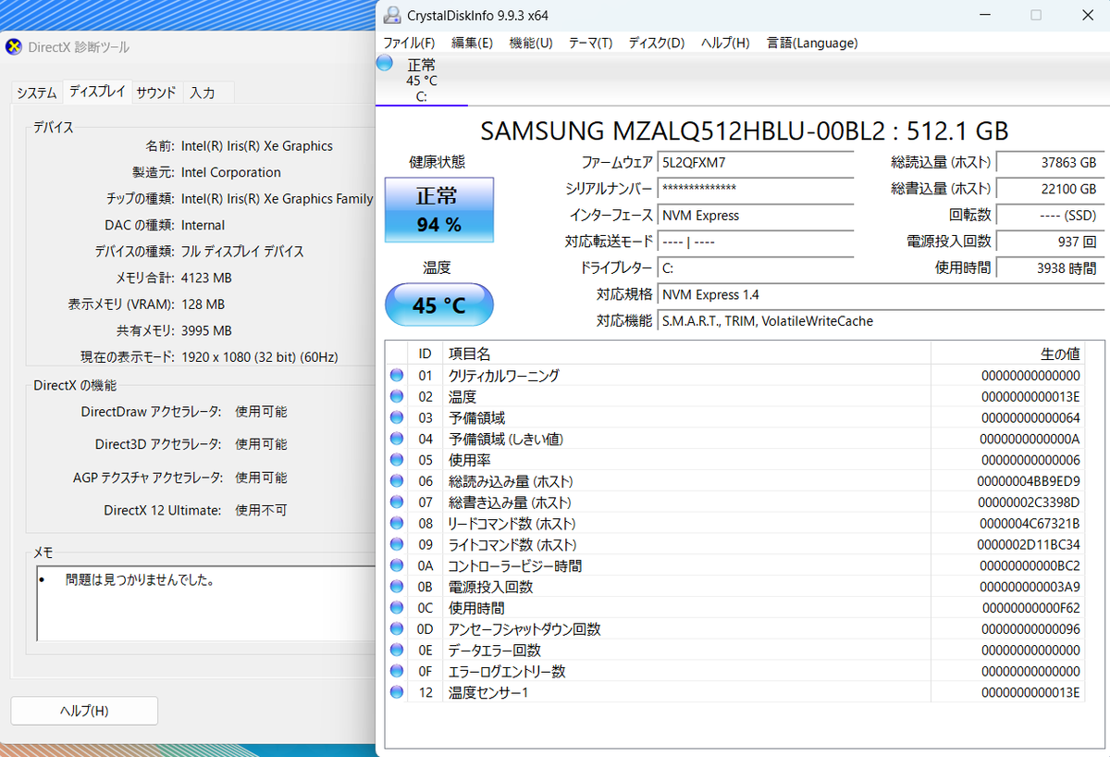Click the 総書込量 value 22100 GB

point(1051,189)
